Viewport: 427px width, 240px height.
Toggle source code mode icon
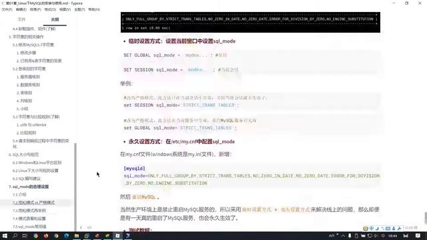89,227
